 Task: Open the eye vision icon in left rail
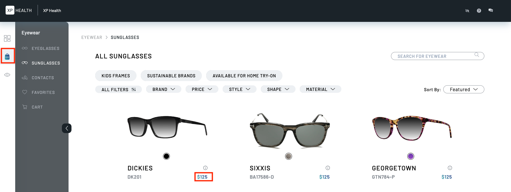pos(7,75)
